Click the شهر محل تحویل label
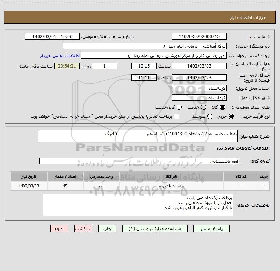Screen dimensions: 280x271 pyautogui.click(x=254, y=98)
